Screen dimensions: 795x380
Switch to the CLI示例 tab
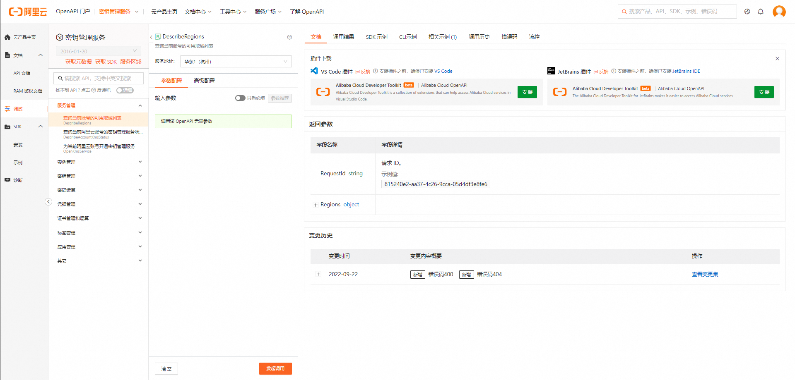tap(408, 37)
